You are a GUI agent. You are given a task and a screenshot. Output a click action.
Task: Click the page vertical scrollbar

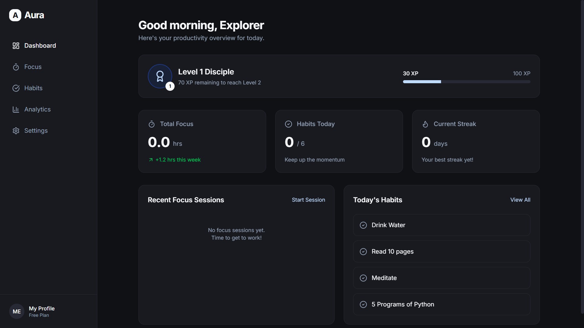pos(582,157)
